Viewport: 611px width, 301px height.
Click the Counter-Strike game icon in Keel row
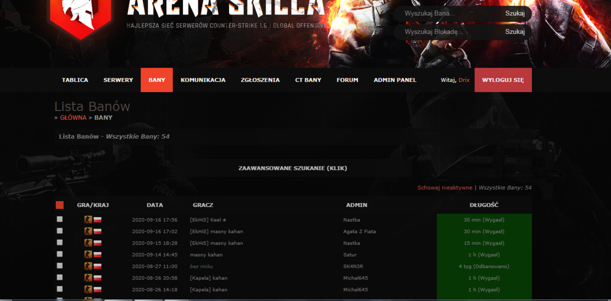[x=88, y=220]
